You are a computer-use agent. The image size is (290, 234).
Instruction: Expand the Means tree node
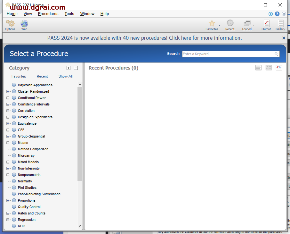pyautogui.click(x=8, y=143)
